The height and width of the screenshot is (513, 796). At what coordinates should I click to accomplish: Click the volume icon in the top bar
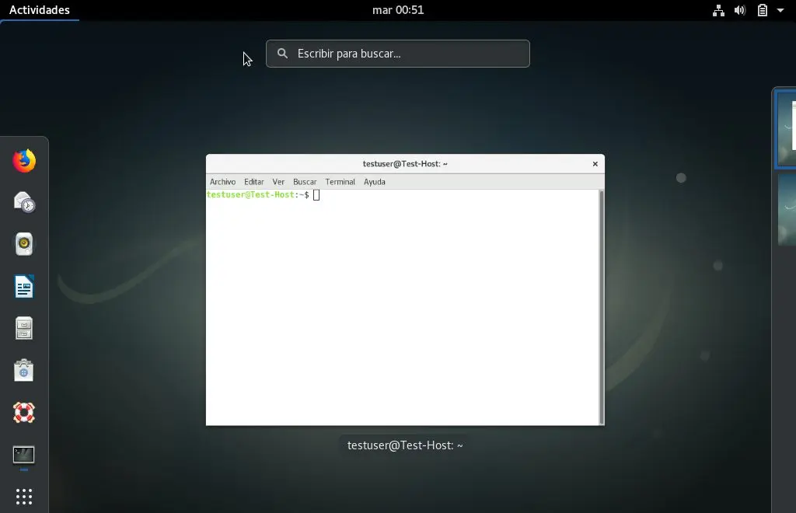tap(740, 10)
